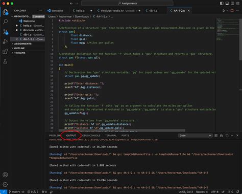Click the Go Forward arrow in the title bar
The height and width of the screenshot is (194, 242).
(x=77, y=3)
